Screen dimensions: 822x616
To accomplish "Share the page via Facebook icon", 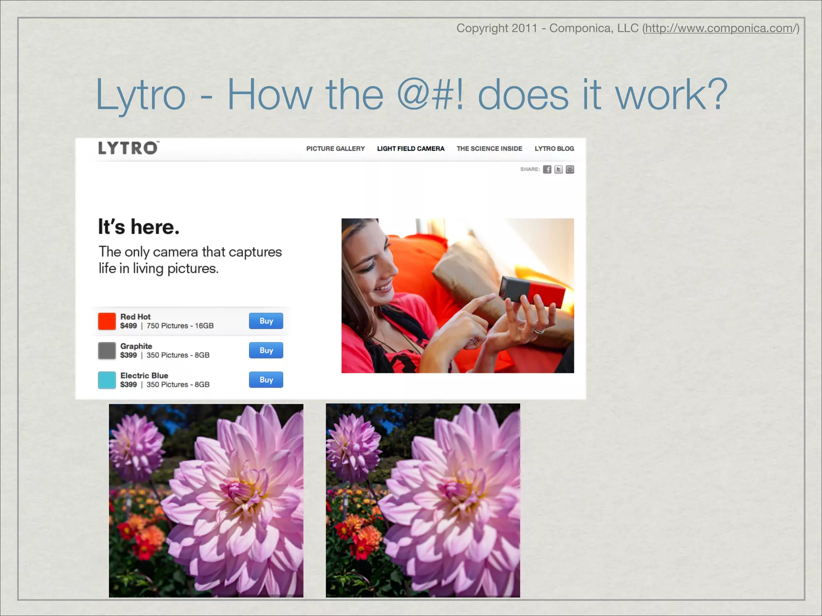I will (547, 169).
